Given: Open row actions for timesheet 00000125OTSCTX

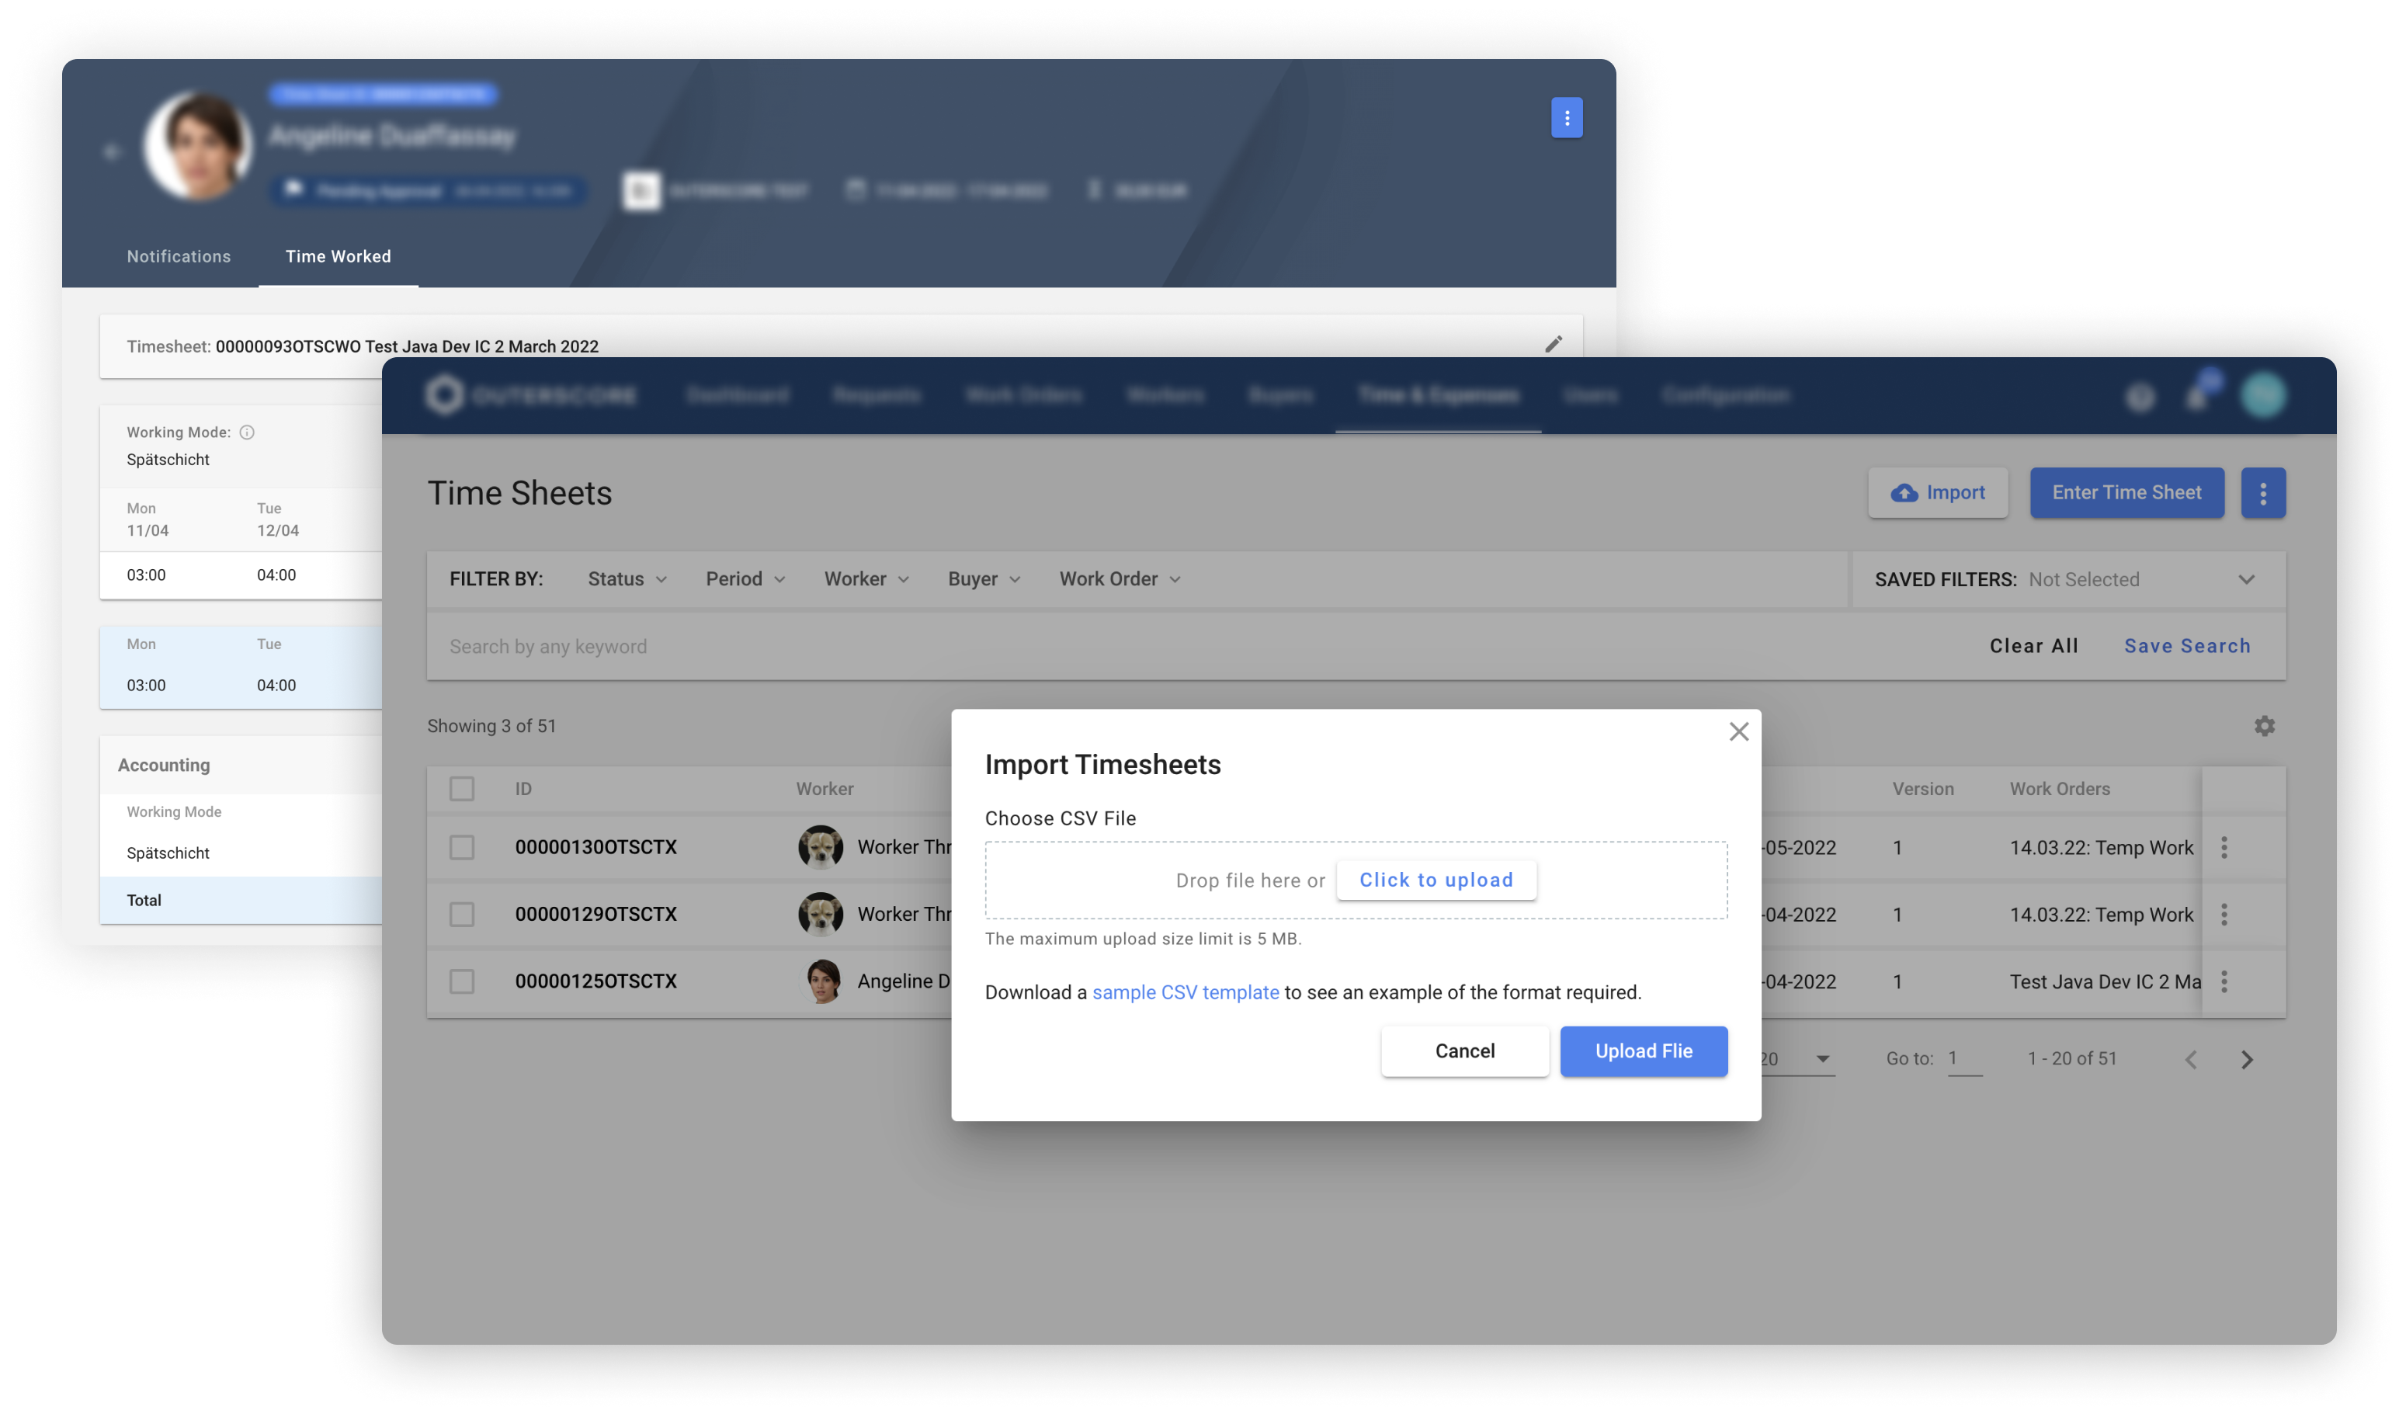Looking at the screenshot, I should (2224, 981).
